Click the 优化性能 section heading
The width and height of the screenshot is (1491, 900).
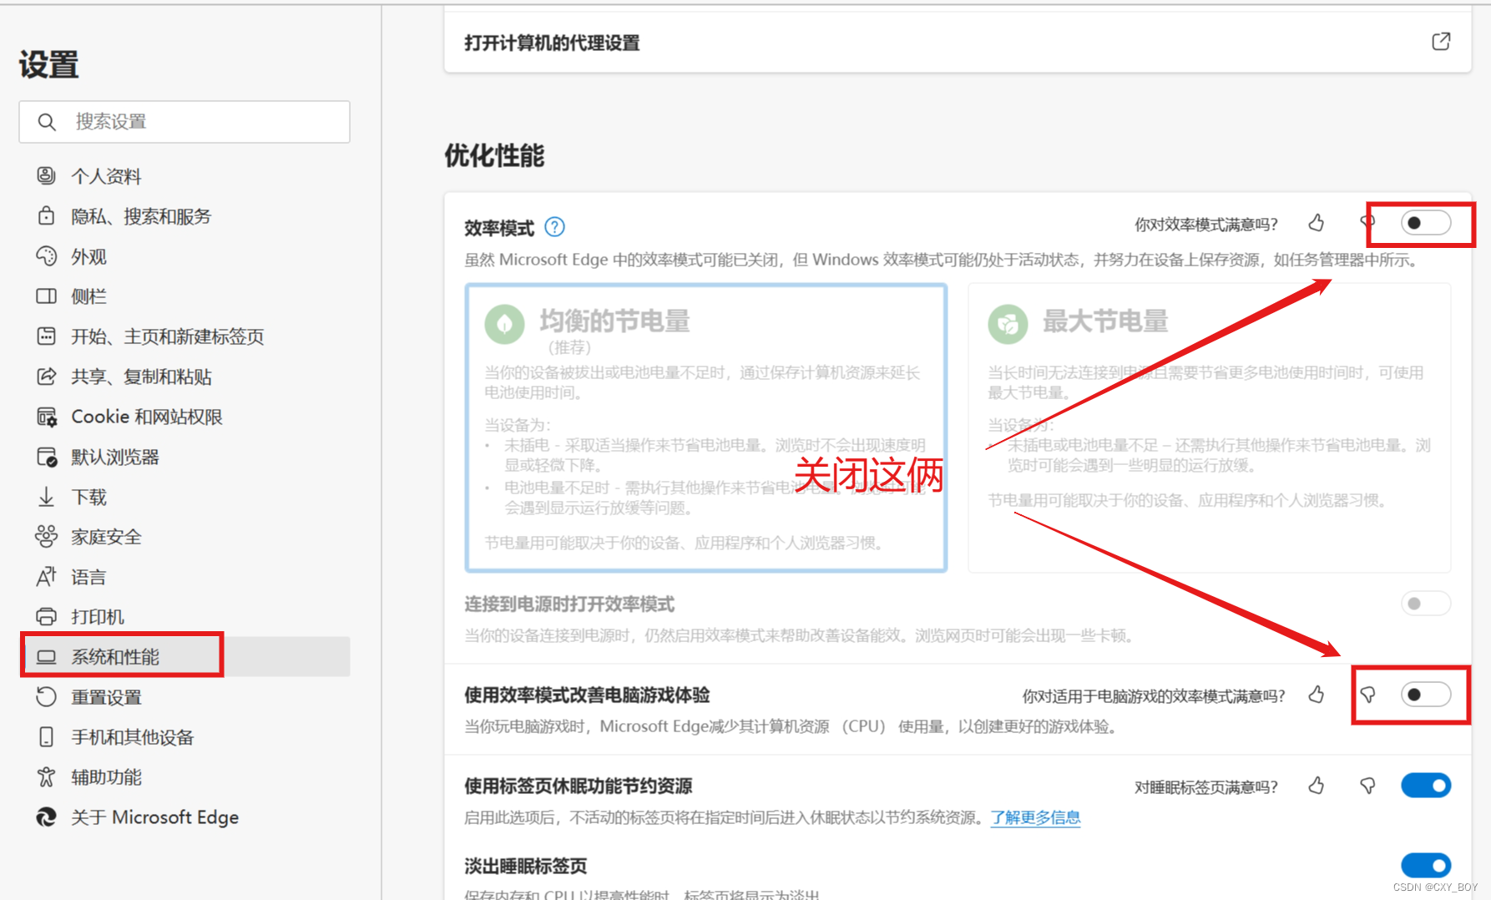pyautogui.click(x=494, y=155)
